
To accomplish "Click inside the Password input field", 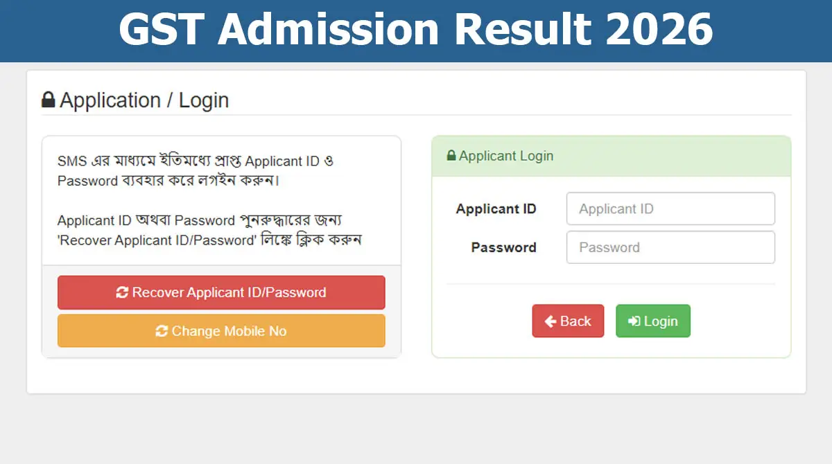I will (x=670, y=247).
